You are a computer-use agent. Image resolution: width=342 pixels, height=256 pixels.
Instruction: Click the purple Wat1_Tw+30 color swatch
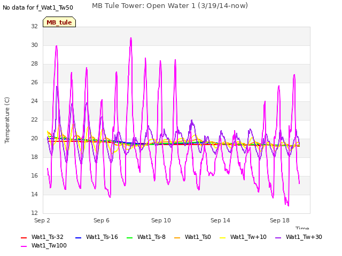tap(278, 238)
